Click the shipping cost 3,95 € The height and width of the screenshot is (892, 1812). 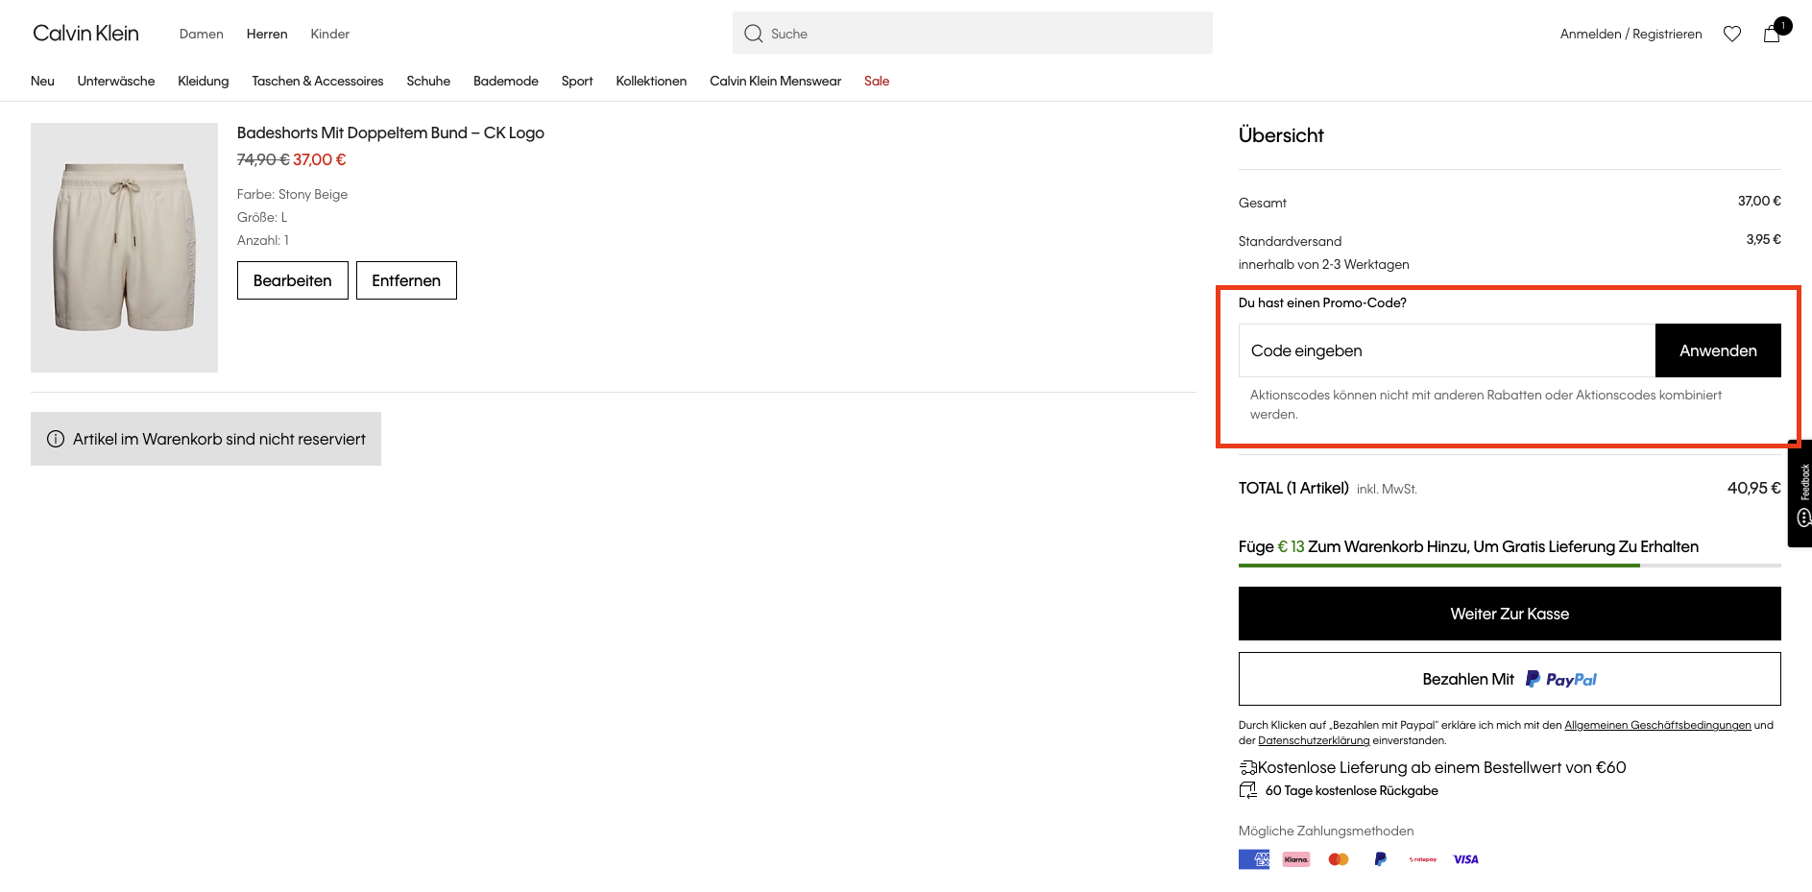pos(1764,239)
